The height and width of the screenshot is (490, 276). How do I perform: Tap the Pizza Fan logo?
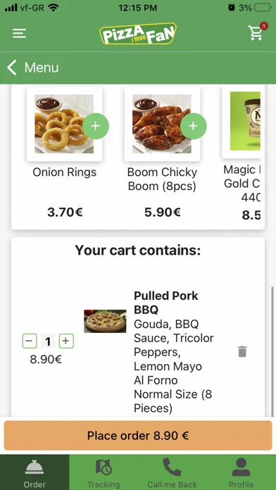138,33
